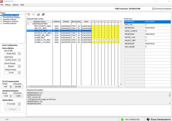The height and width of the screenshot is (121, 172).
Task: Click the register table scroll down arrow
Action: 121,84
